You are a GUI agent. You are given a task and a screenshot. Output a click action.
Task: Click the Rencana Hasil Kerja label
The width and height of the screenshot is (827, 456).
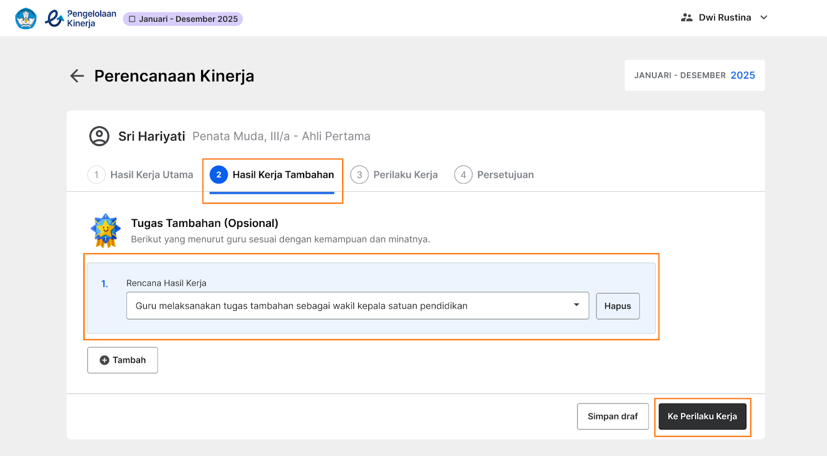tap(166, 283)
